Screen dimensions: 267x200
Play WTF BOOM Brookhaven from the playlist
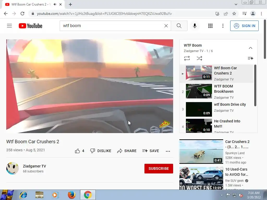(x=216, y=92)
